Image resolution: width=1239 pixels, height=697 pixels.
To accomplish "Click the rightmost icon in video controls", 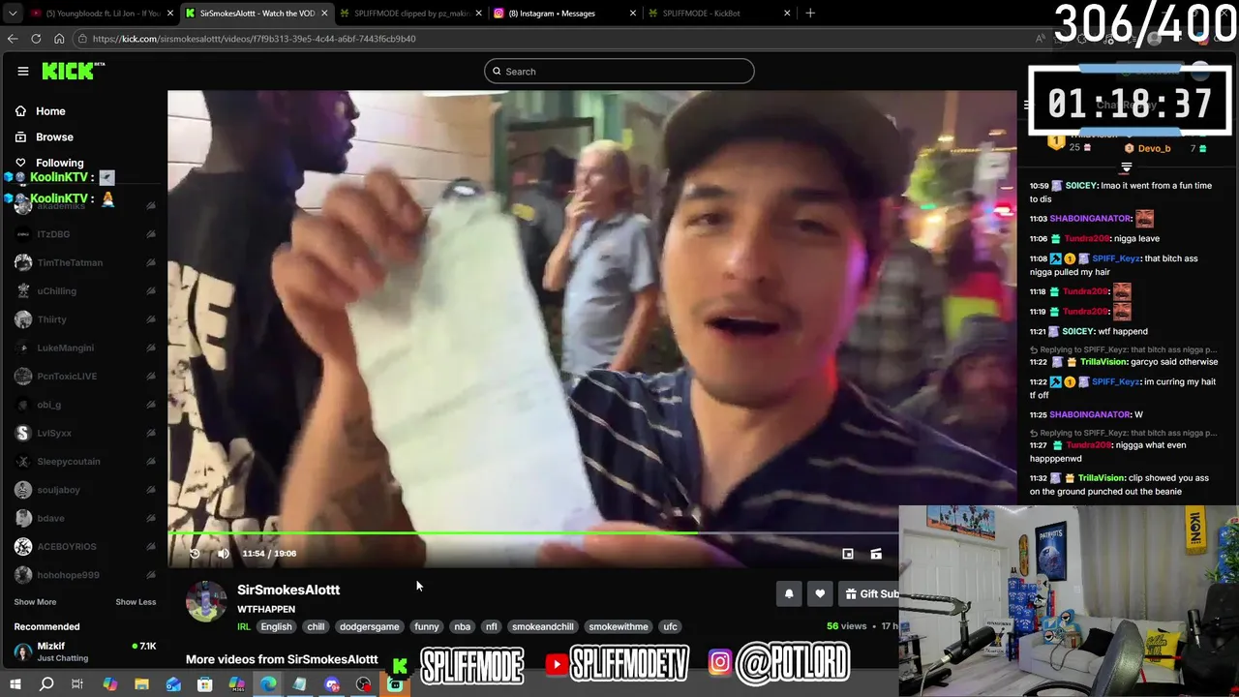I will click(x=876, y=554).
